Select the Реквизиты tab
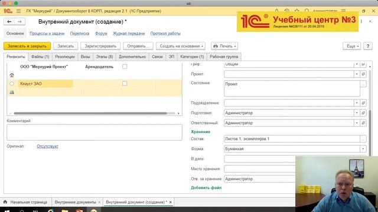Screen dimensions: 378x212 click(x=16, y=57)
